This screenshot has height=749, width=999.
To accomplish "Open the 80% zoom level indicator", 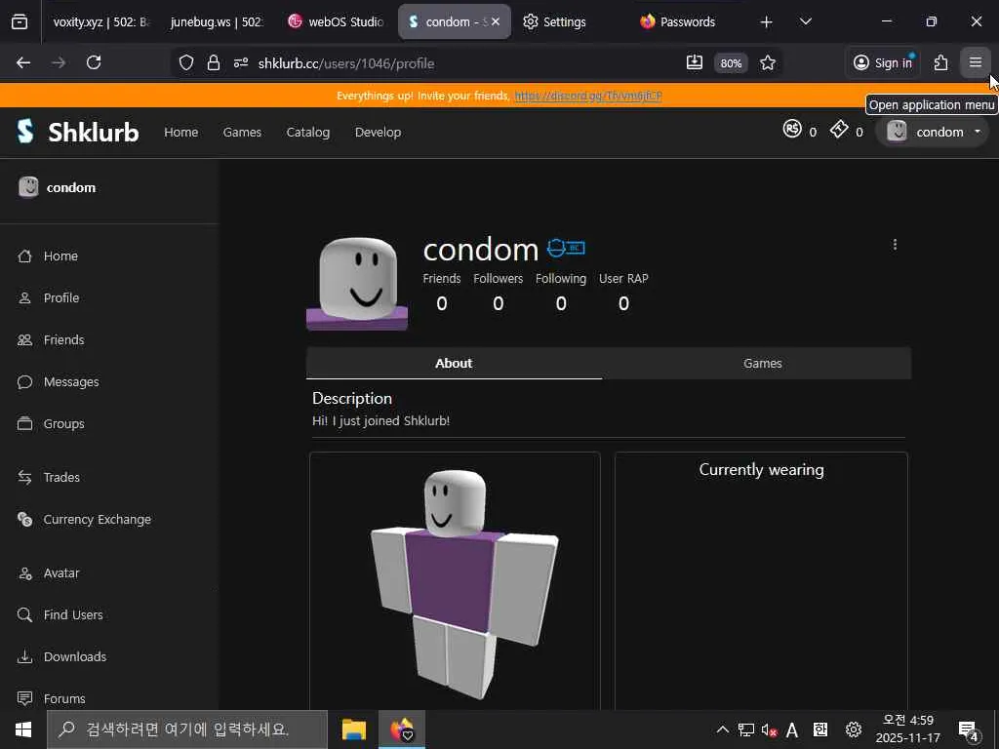I will (731, 63).
